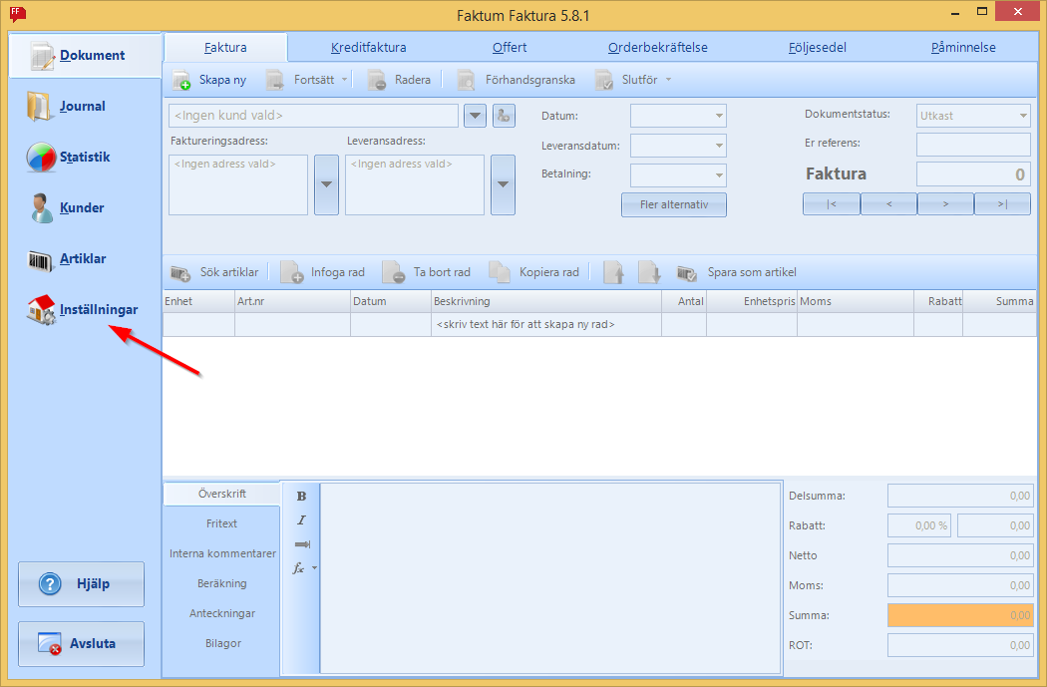The image size is (1047, 687).
Task: Select the Fritext tab
Action: (221, 524)
